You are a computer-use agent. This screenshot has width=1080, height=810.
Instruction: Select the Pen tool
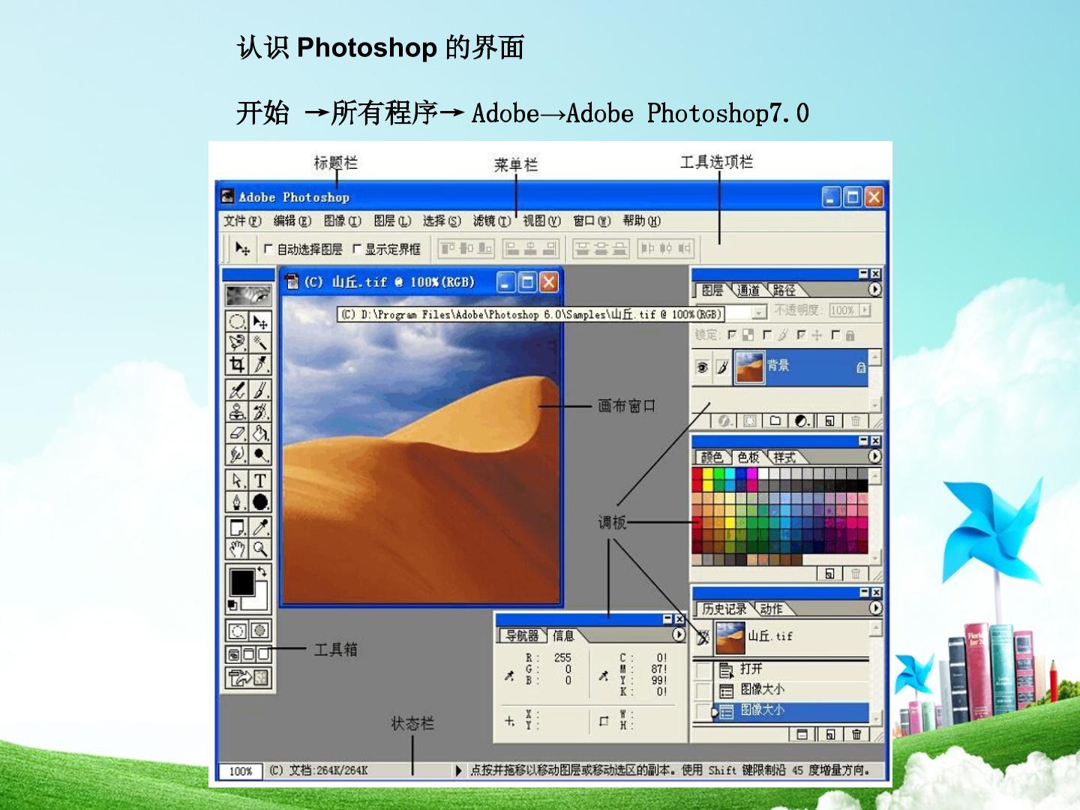coord(237,502)
